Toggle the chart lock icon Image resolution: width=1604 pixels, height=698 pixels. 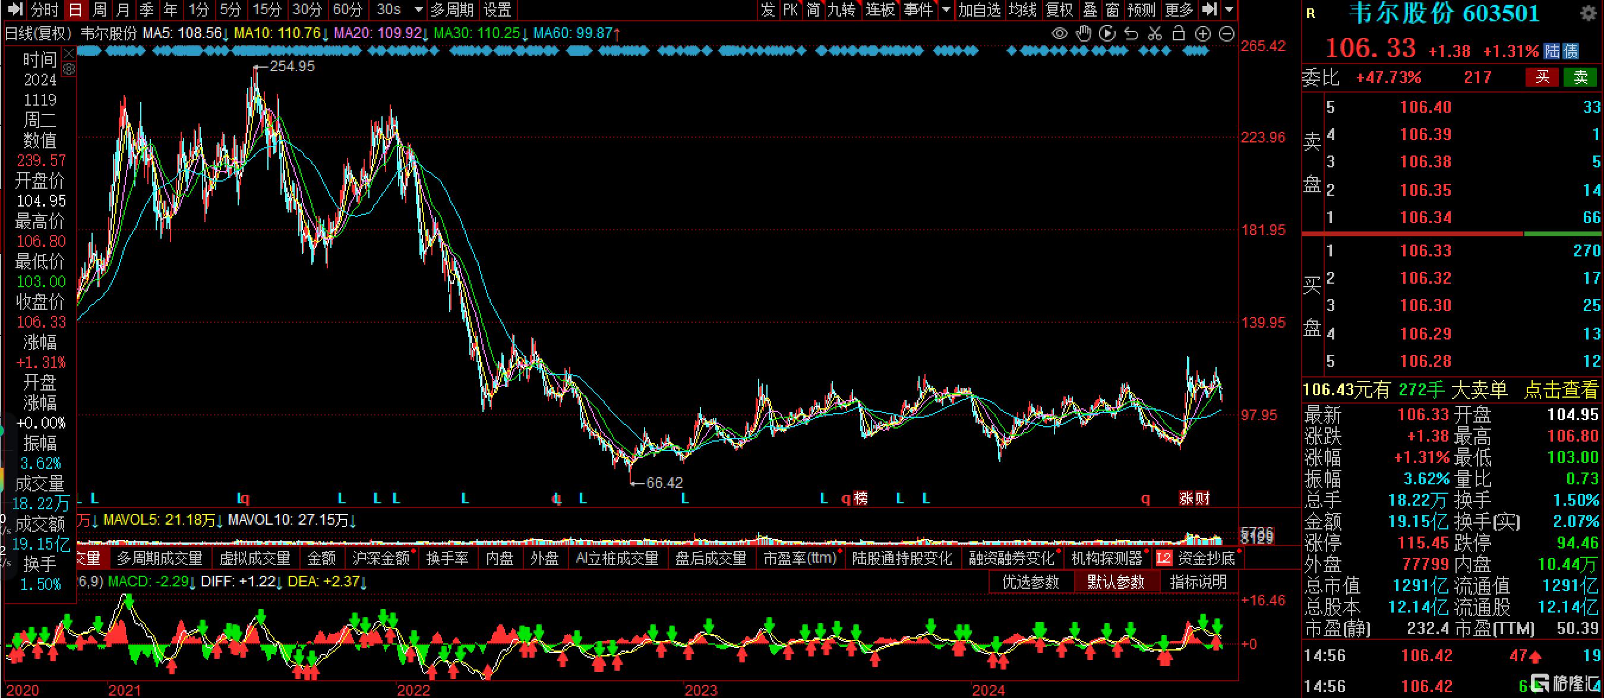pos(1178,34)
